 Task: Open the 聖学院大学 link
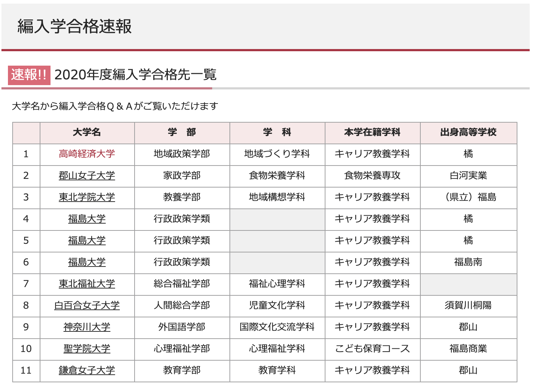tap(87, 349)
